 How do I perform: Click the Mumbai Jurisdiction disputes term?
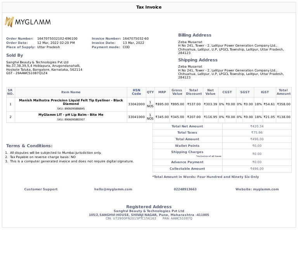coord(55,153)
